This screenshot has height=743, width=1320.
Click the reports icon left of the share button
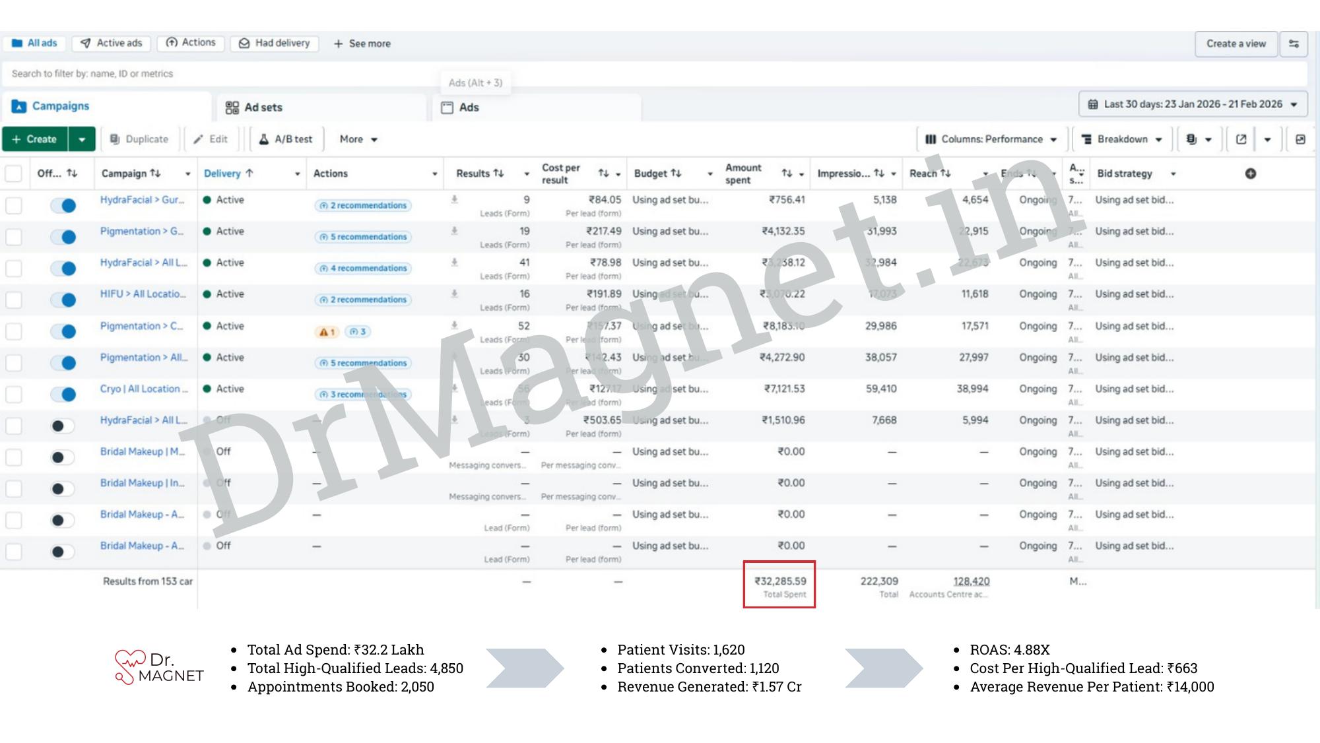pyautogui.click(x=1191, y=139)
